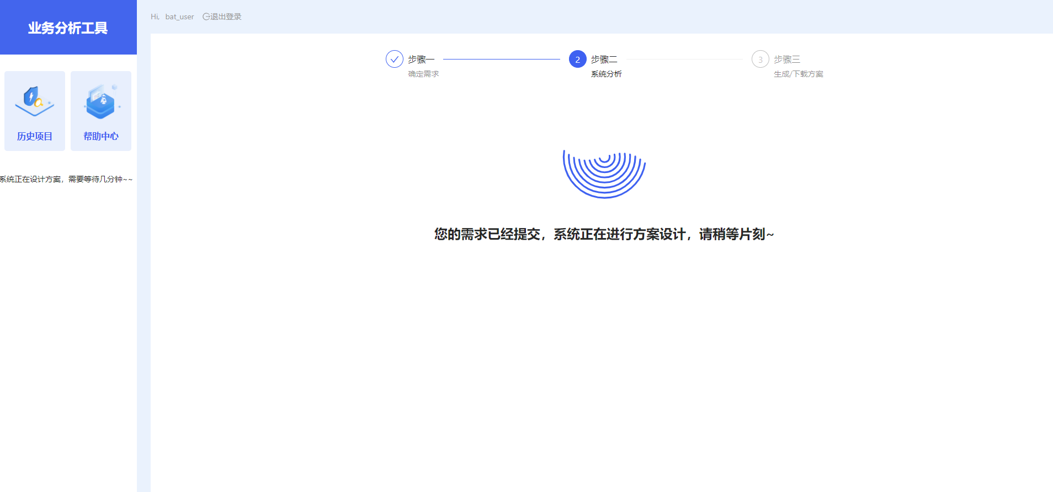Click the bat_user username
Image resolution: width=1053 pixels, height=492 pixels.
(x=179, y=17)
